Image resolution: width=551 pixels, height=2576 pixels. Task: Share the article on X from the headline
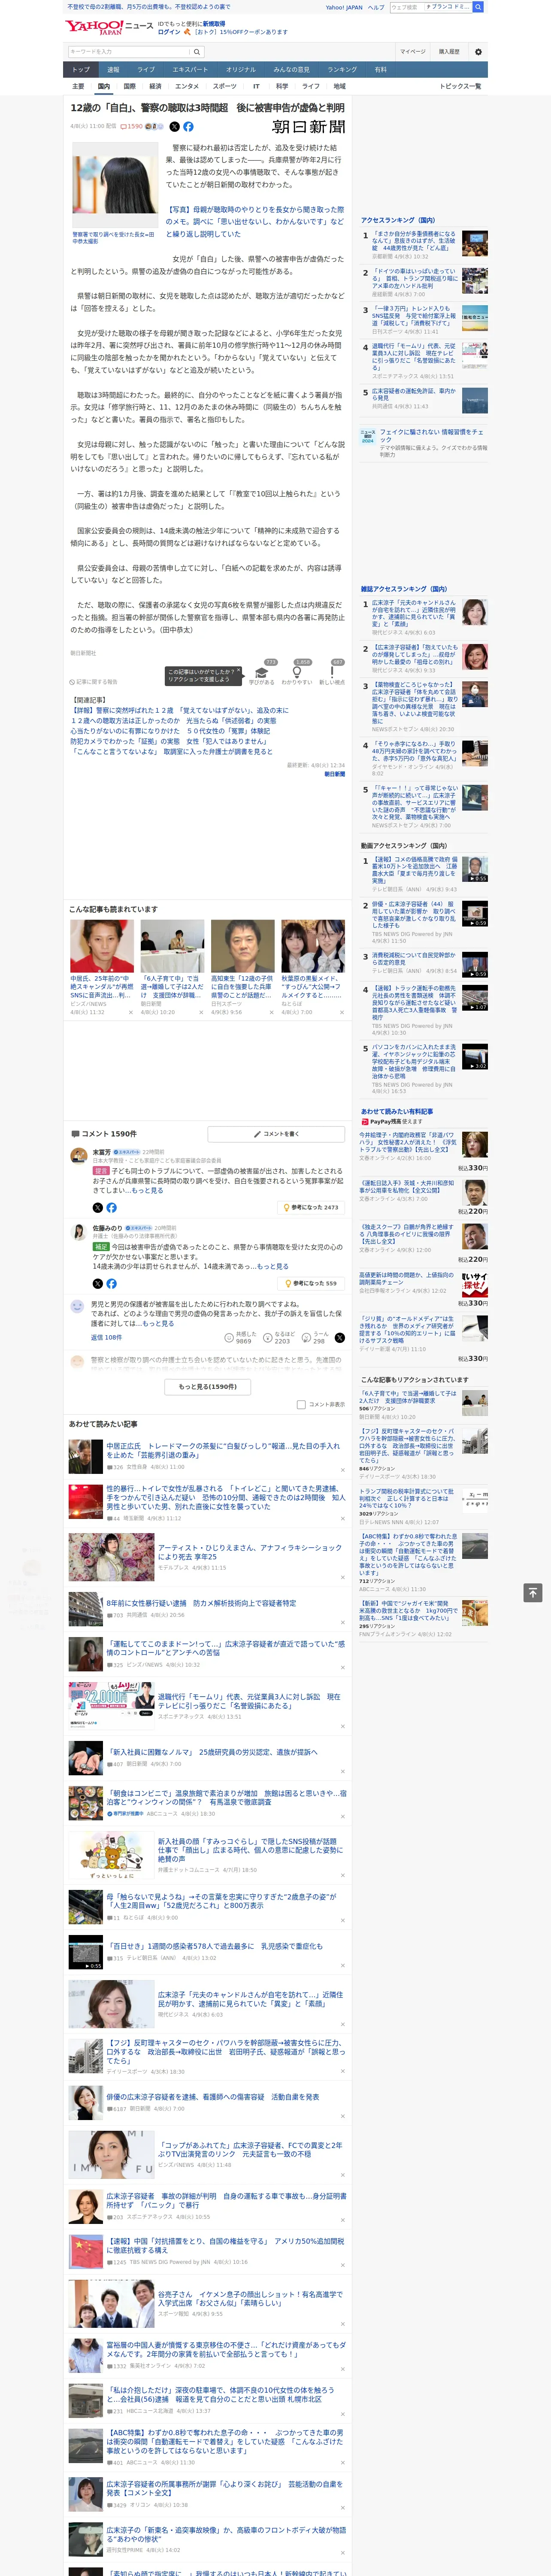pos(174,127)
